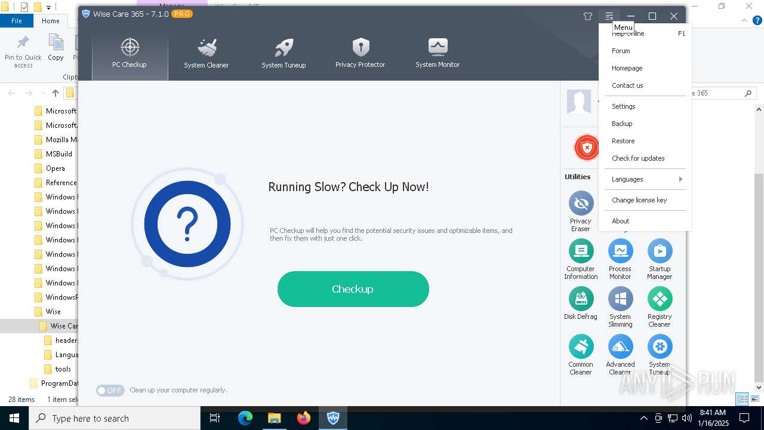Click the blue question mark circle

(x=187, y=225)
